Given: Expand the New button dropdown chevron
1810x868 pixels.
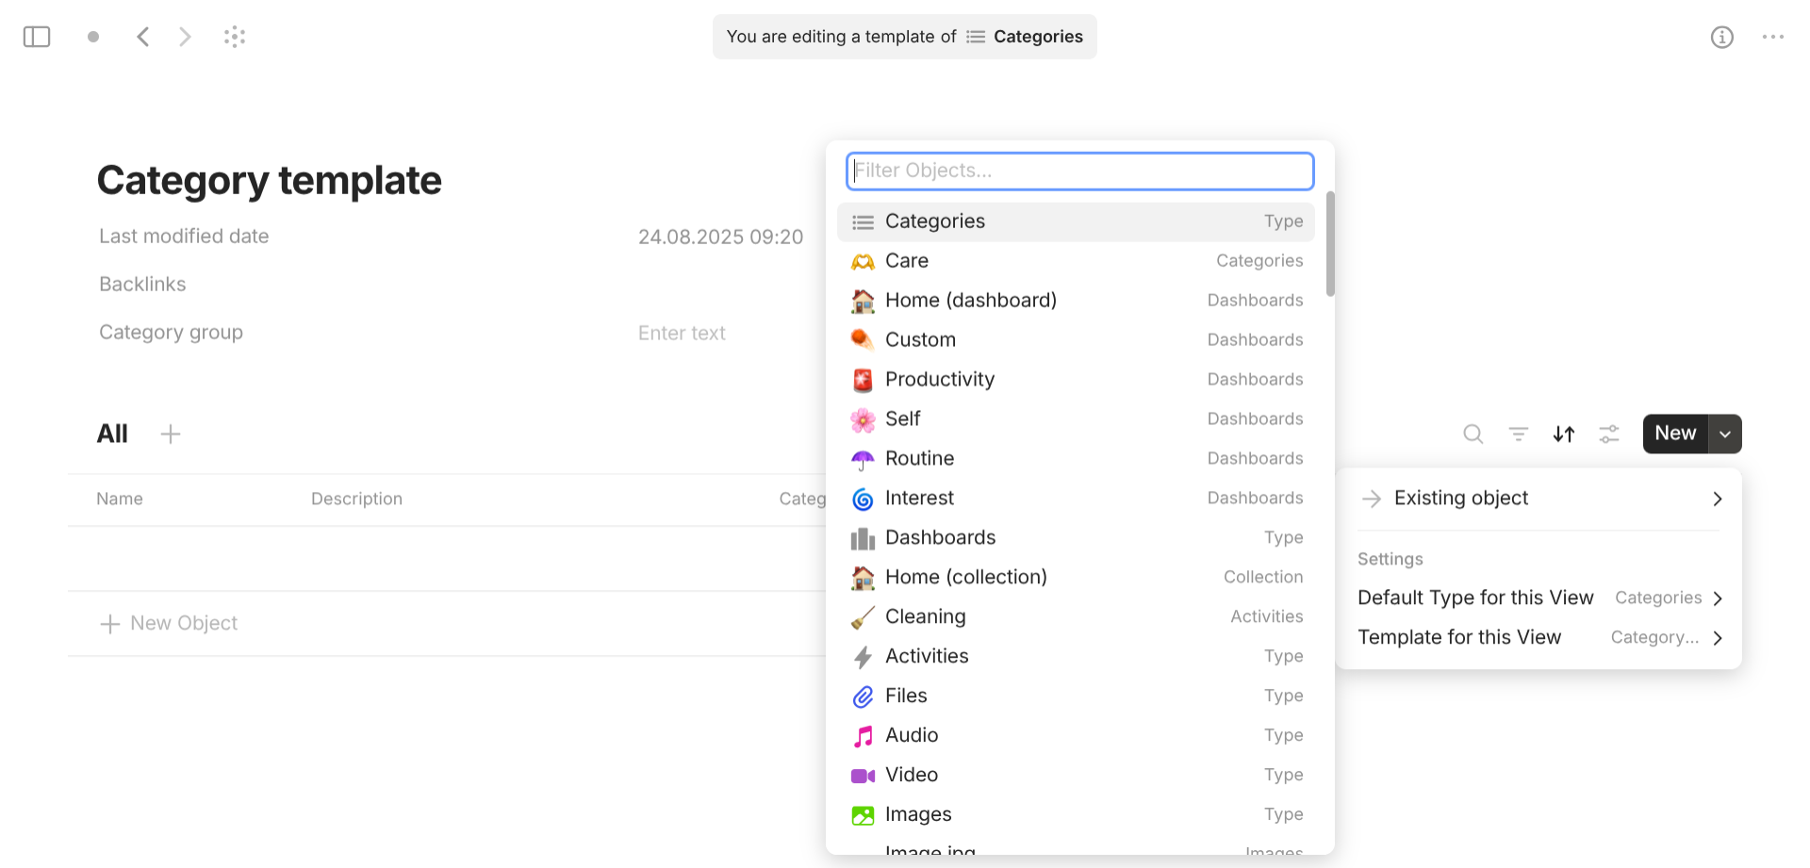Looking at the screenshot, I should pos(1725,434).
